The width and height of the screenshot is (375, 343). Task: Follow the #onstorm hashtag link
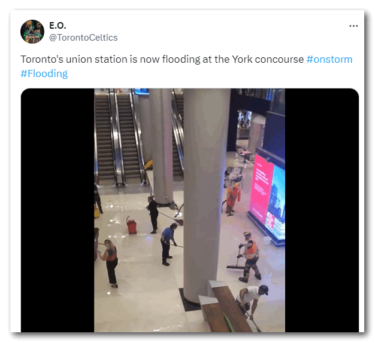(329, 59)
